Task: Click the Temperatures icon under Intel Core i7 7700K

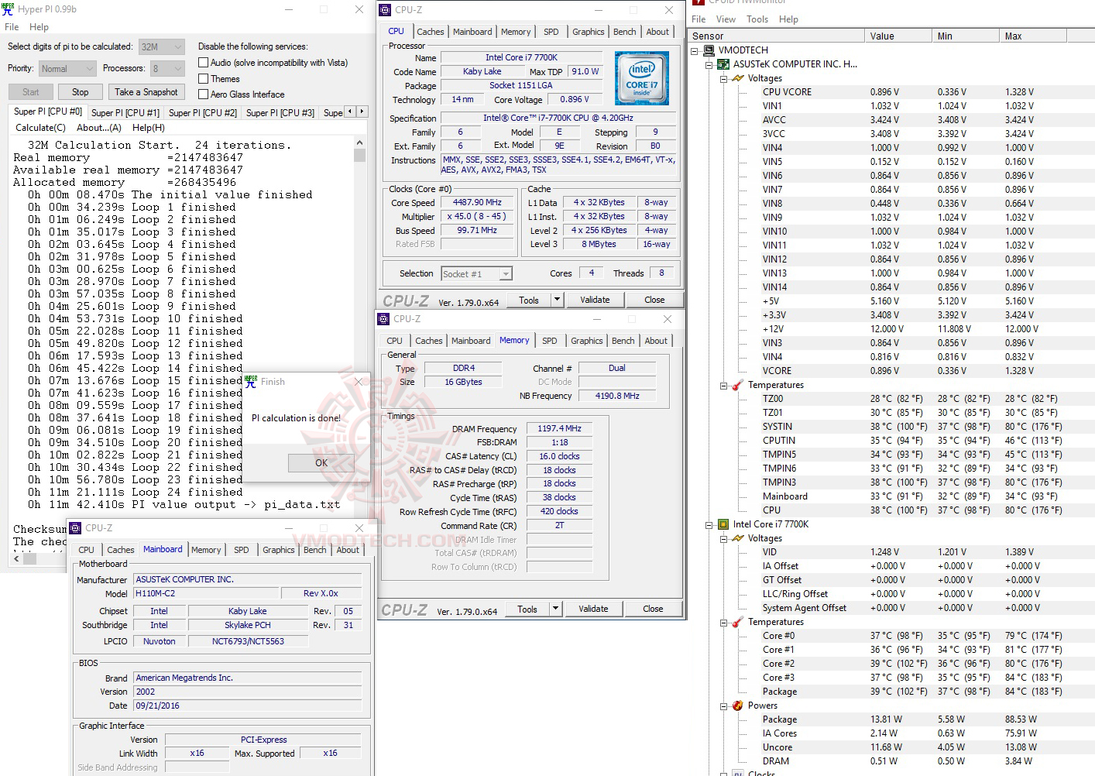Action: coord(736,622)
